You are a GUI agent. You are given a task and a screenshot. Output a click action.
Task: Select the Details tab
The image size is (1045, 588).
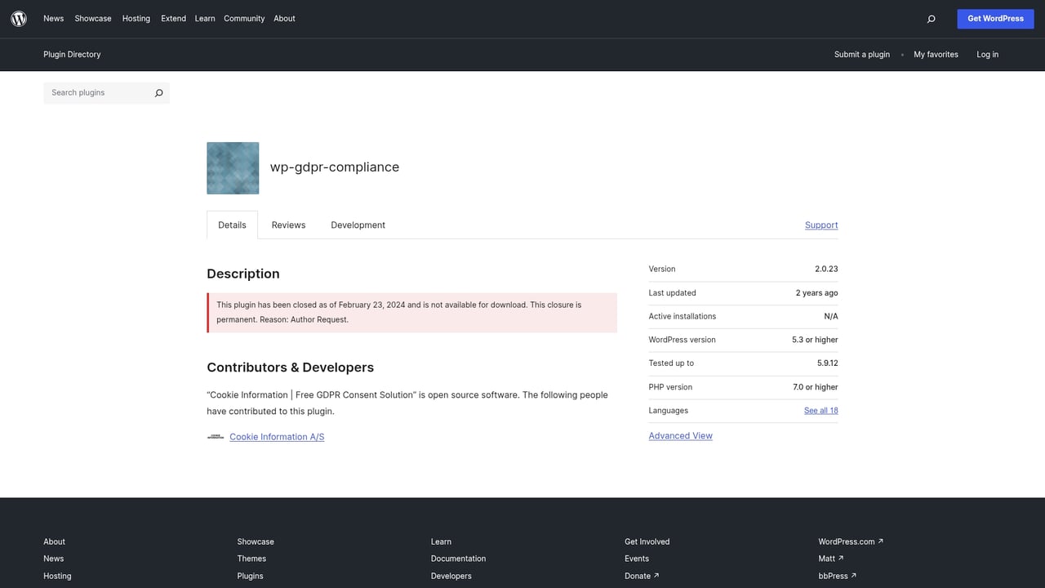point(232,225)
